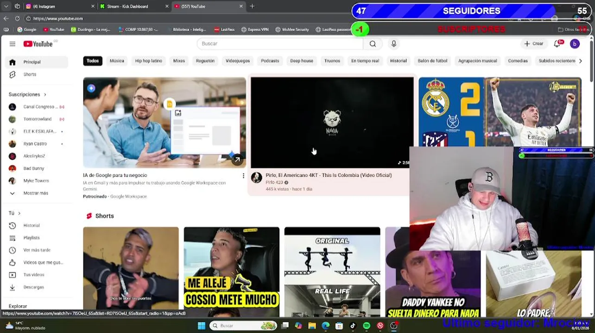Select the Hip hop latino chip

(x=148, y=61)
